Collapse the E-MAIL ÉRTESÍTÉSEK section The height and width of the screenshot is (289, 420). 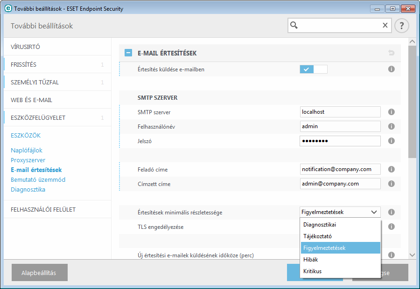click(x=128, y=53)
